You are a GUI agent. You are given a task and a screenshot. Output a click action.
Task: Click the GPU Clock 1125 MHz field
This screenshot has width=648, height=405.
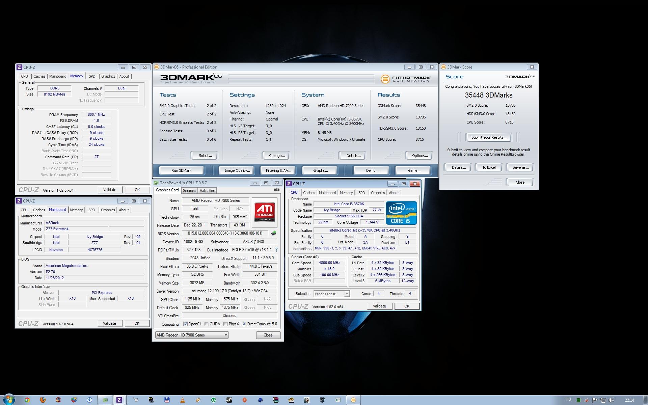(192, 299)
